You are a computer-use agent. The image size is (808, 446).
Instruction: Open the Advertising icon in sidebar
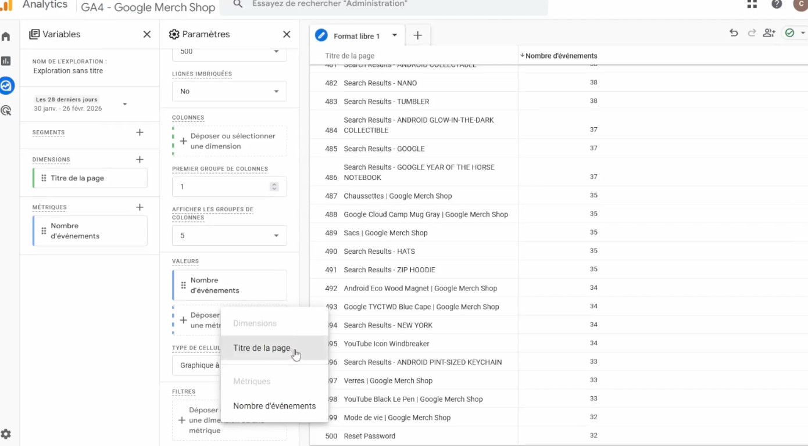(x=6, y=110)
